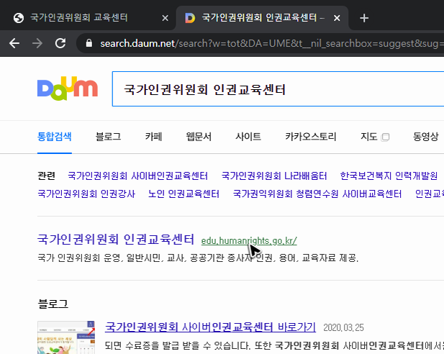Switch to the 국가인권위원회 교육센터 tab
444x354 pixels.
79,18
